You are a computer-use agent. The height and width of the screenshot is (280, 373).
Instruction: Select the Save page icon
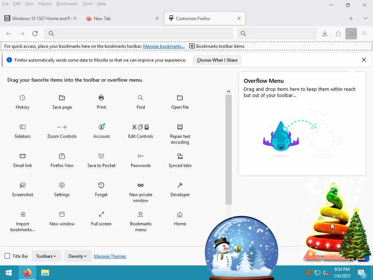[x=62, y=98]
